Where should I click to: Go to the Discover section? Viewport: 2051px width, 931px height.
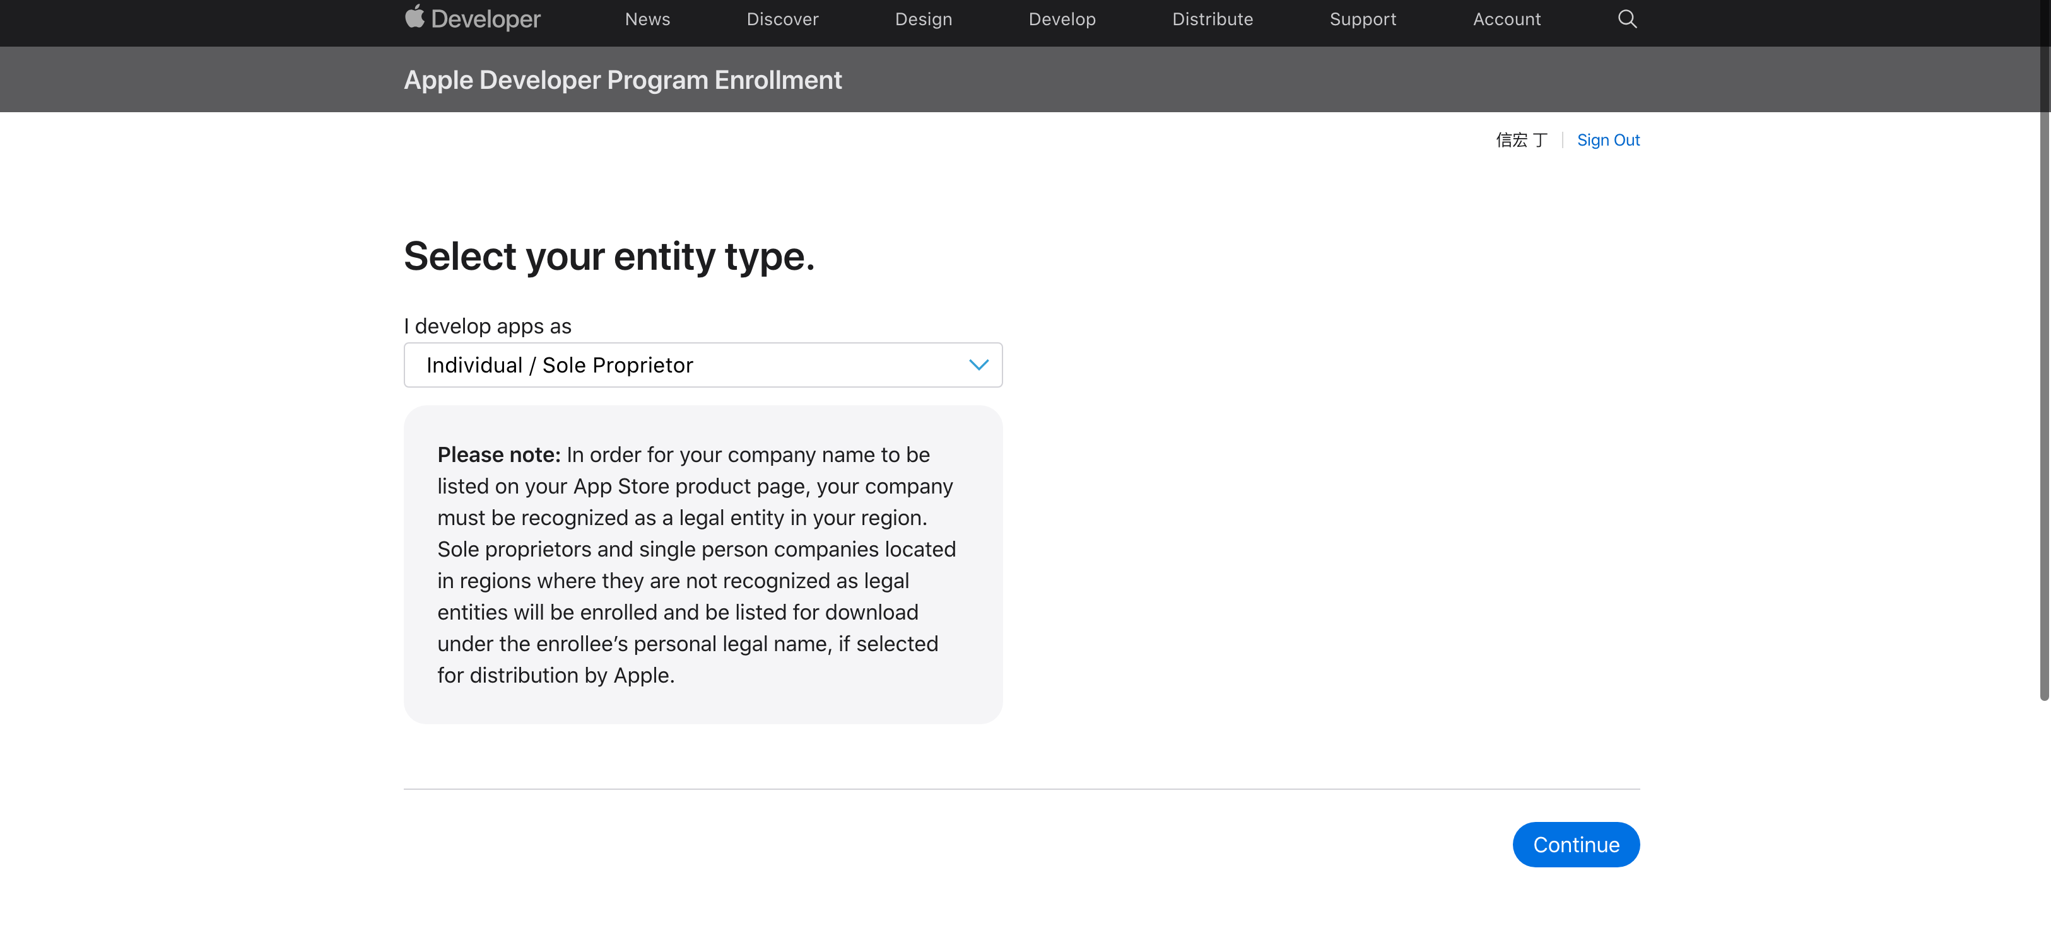pyautogui.click(x=782, y=19)
